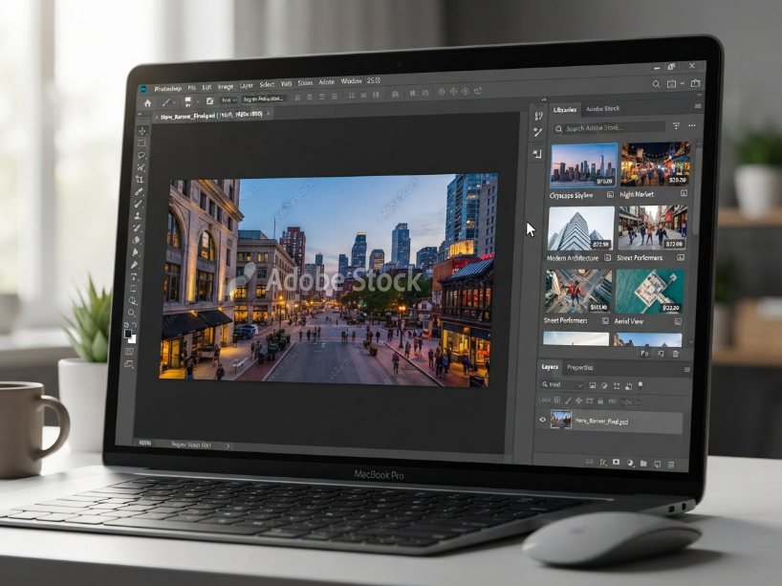The width and height of the screenshot is (782, 586).
Task: Click the Search Adobe Stock field
Action: 609,128
